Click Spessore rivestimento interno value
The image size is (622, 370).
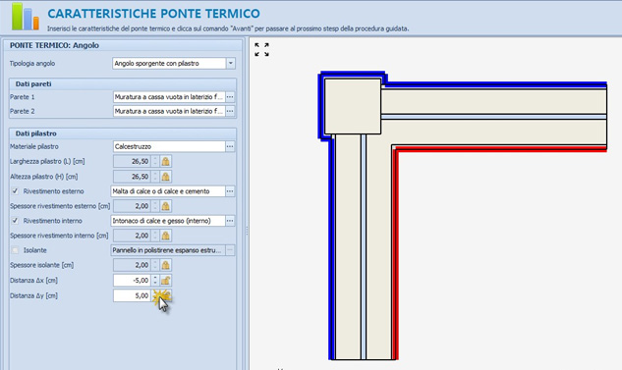(x=132, y=236)
